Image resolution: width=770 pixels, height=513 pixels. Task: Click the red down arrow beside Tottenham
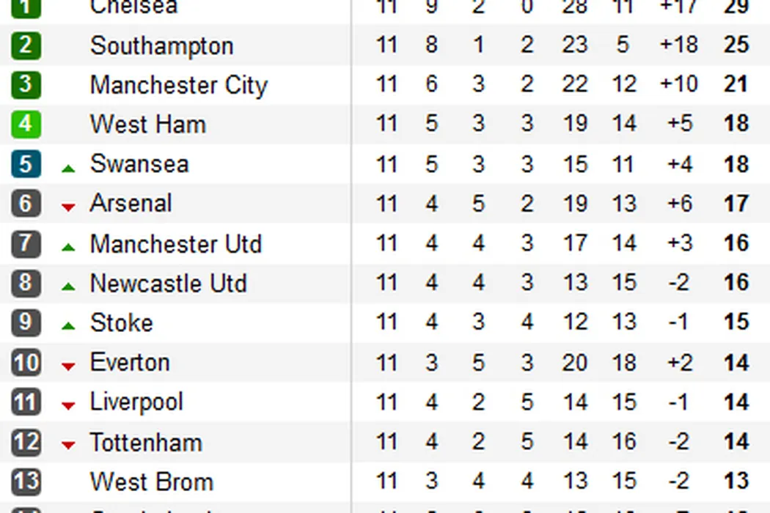pos(68,445)
